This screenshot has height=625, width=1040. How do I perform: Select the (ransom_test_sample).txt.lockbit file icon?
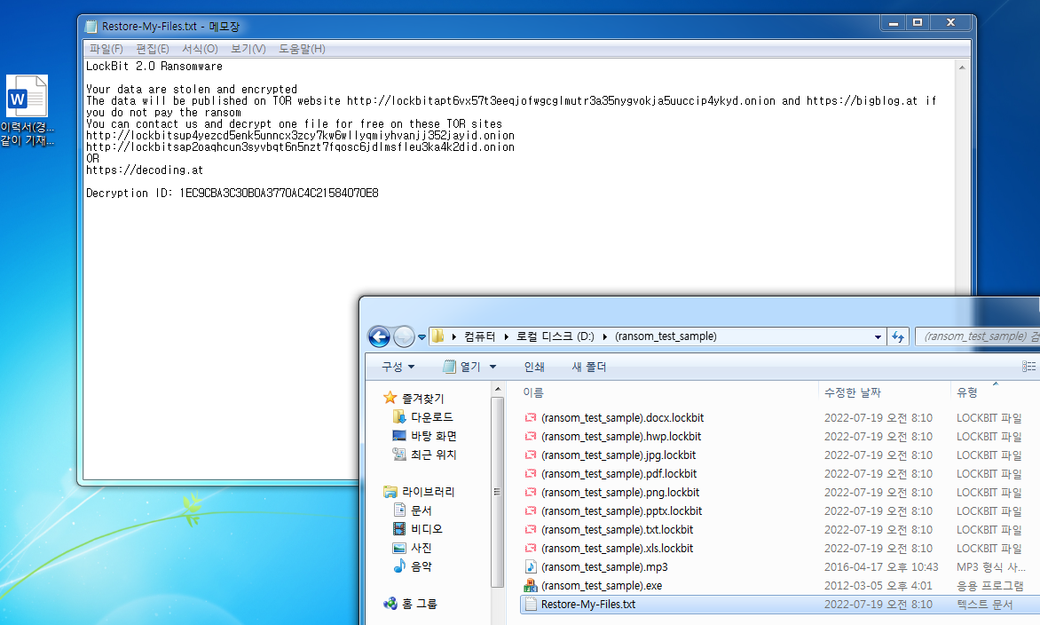point(530,529)
